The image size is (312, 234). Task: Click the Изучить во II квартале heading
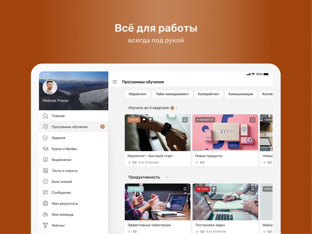[x=149, y=108]
